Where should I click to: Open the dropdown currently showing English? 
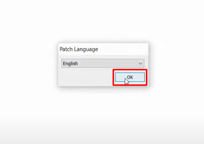coord(103,63)
